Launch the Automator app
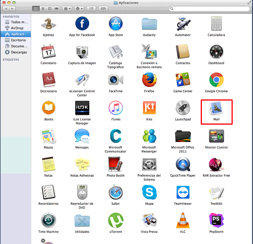 pyautogui.click(x=183, y=24)
